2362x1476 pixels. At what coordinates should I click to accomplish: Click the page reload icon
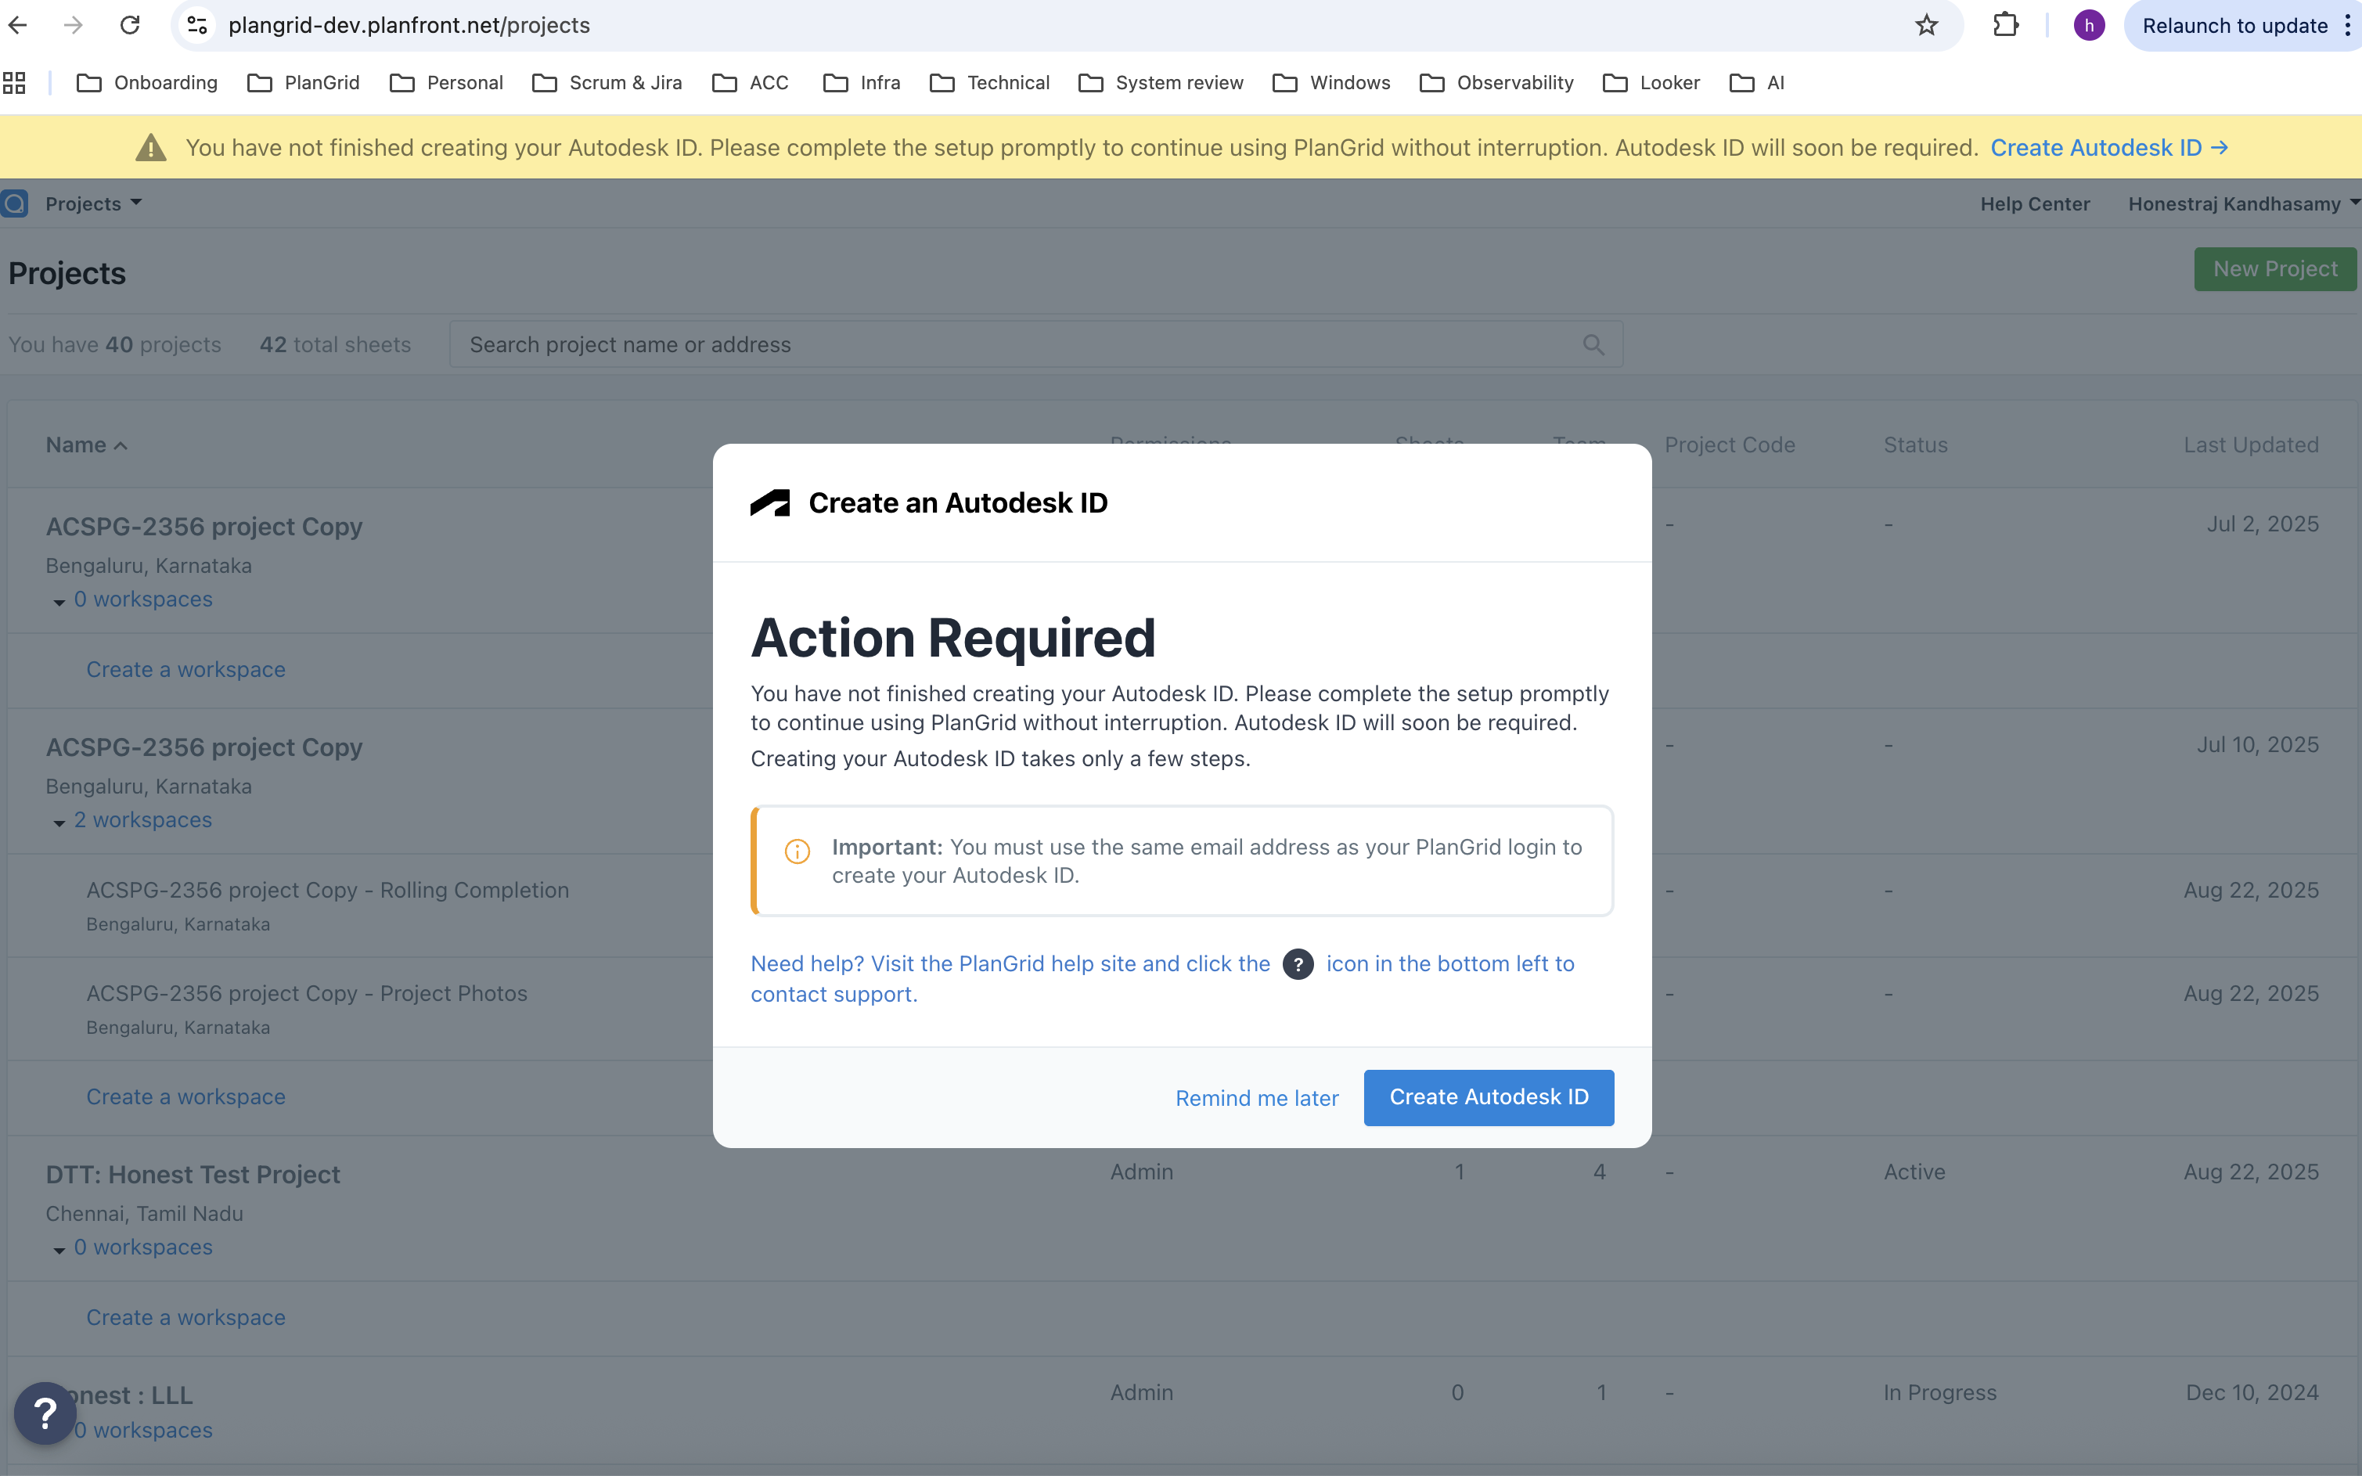[129, 24]
